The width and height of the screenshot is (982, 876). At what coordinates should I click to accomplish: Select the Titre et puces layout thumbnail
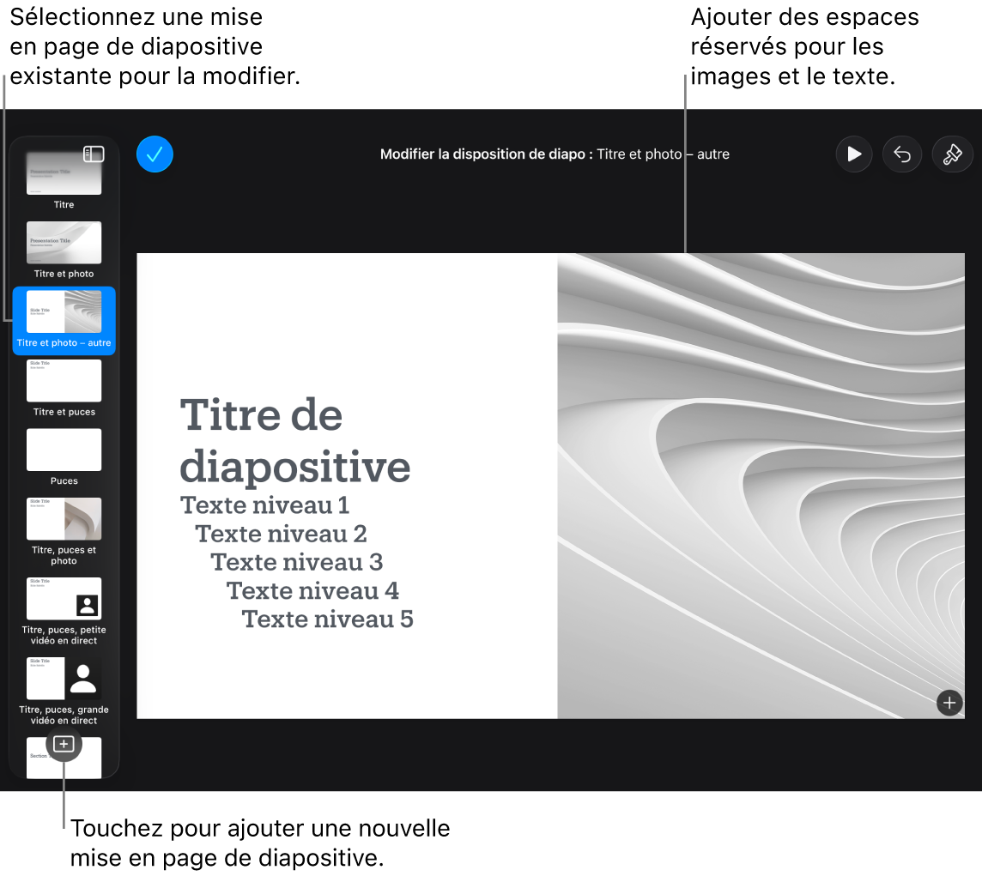(x=64, y=381)
